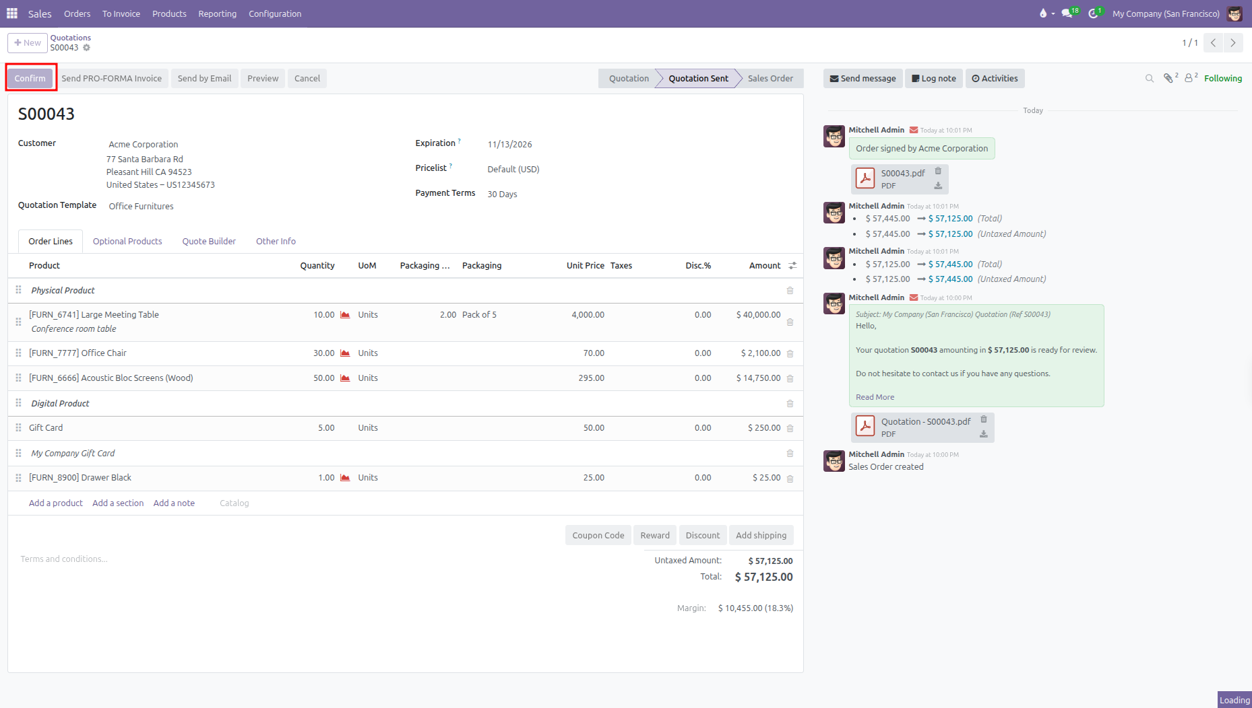This screenshot has width=1252, height=708.
Task: Go to the previous record arrow
Action: point(1213,43)
